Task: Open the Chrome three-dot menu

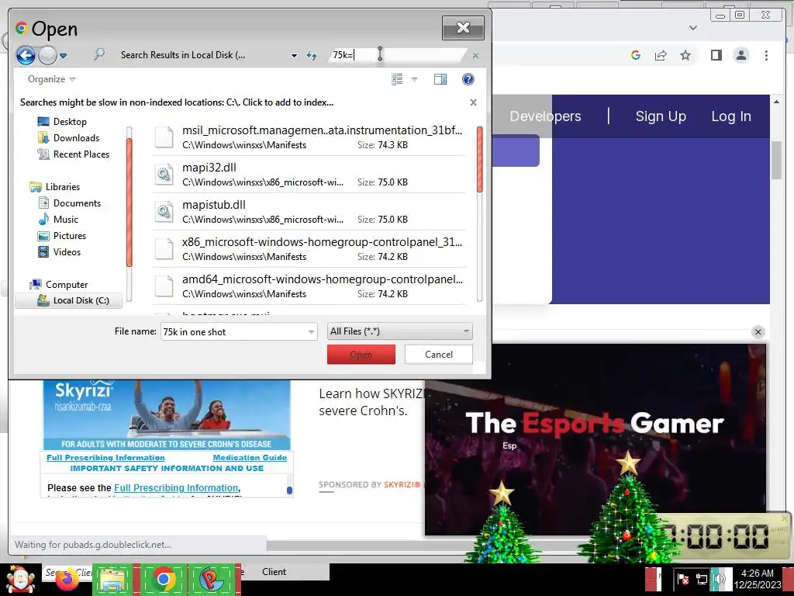Action: 766,55
